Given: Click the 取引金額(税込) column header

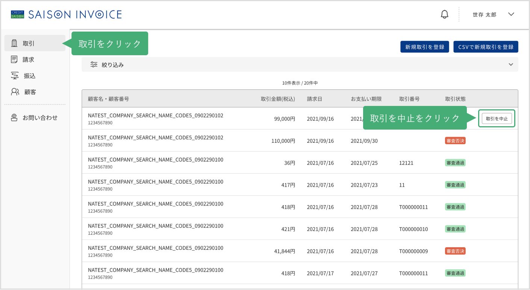Looking at the screenshot, I should click(278, 99).
